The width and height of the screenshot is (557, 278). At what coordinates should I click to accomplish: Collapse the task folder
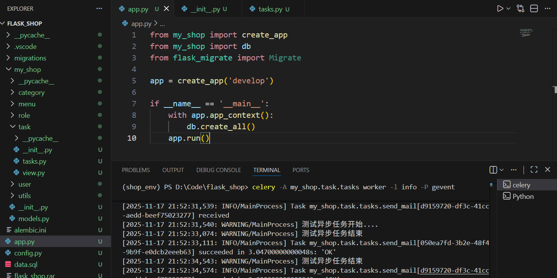click(55, 127)
